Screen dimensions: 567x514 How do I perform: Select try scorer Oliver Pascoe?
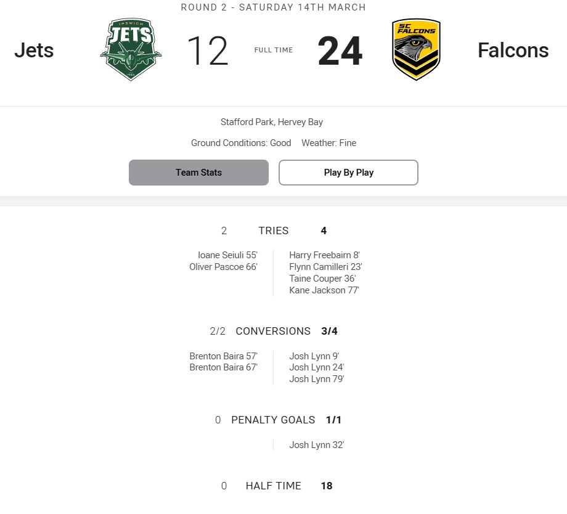[x=223, y=267]
